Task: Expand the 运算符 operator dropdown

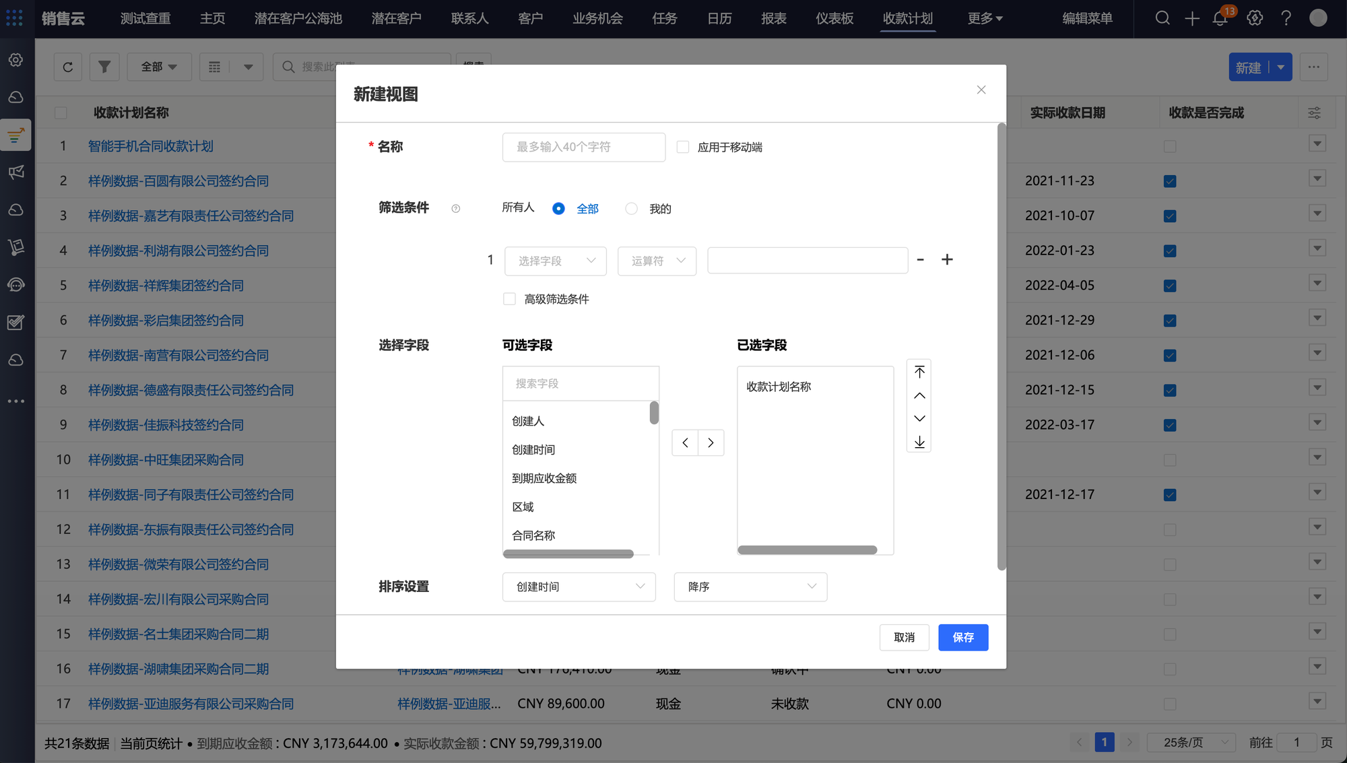Action: (657, 261)
